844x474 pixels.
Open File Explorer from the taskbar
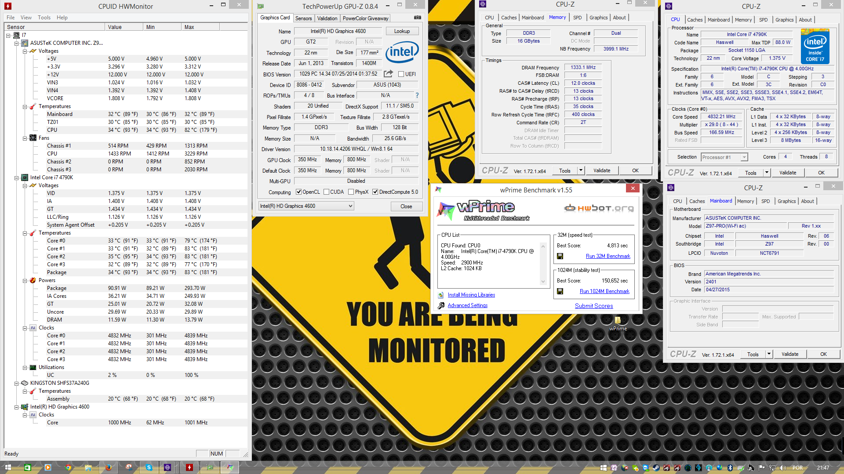[x=88, y=467]
